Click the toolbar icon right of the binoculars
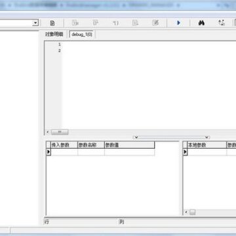 pyautogui.click(x=222, y=23)
